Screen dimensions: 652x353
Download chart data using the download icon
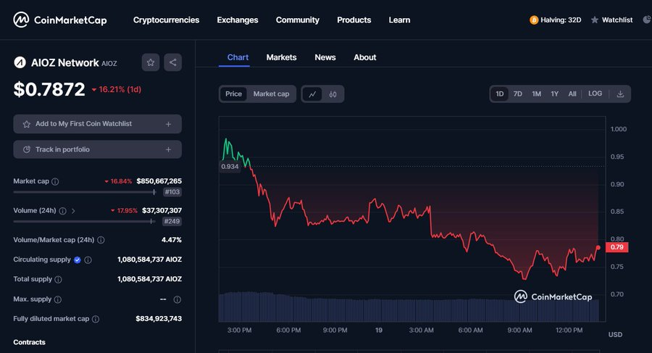click(620, 94)
